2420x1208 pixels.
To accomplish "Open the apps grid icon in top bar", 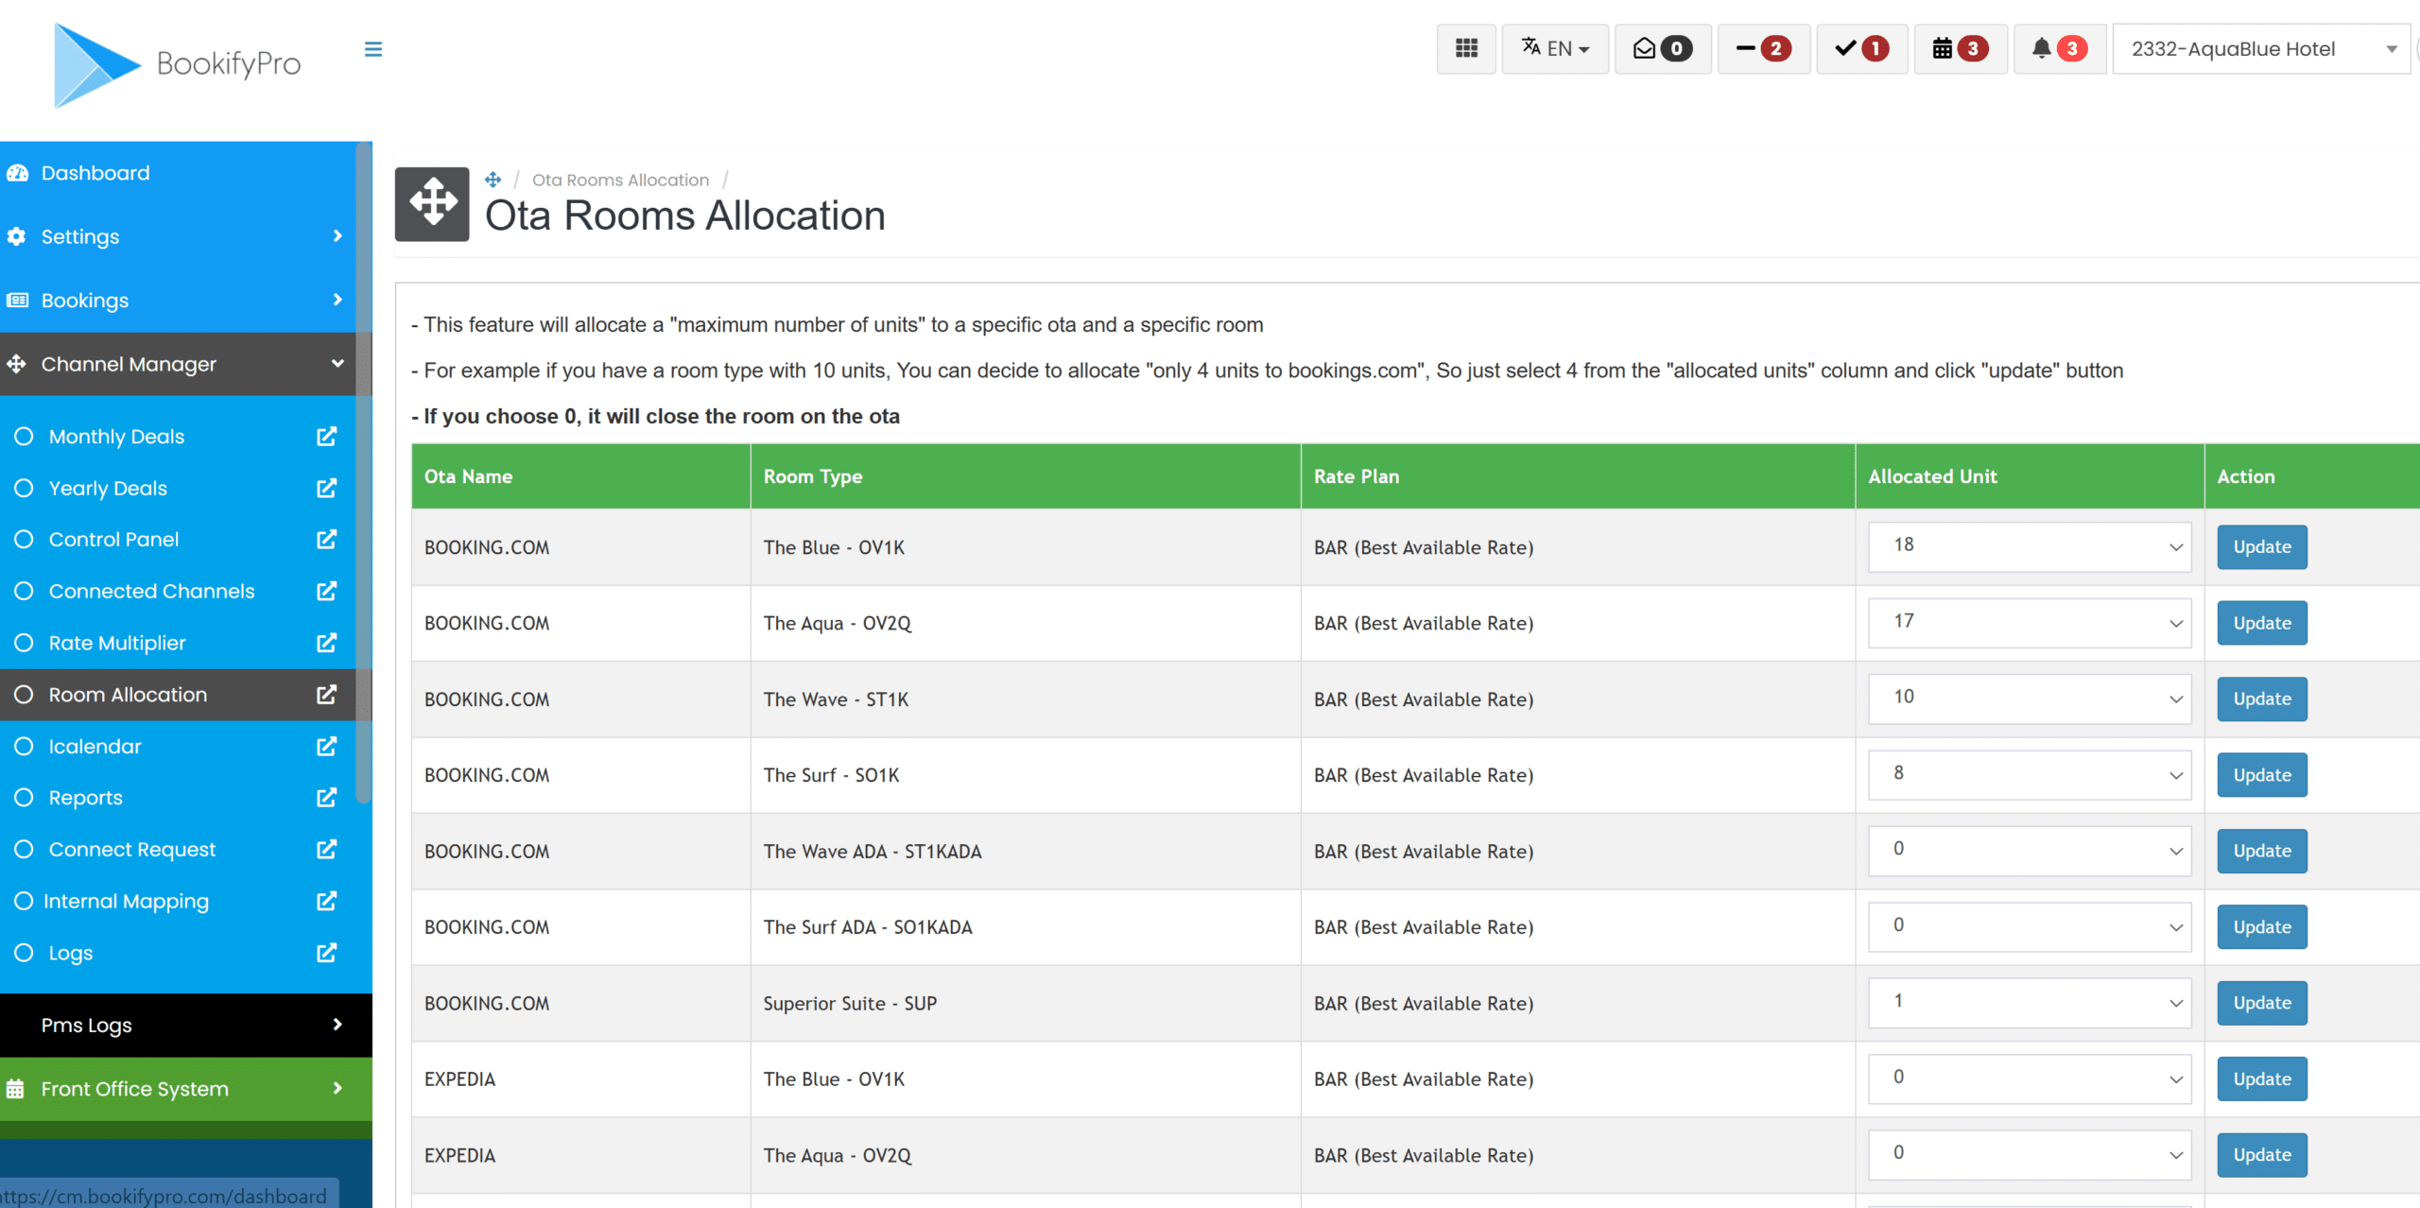I will [1466, 48].
